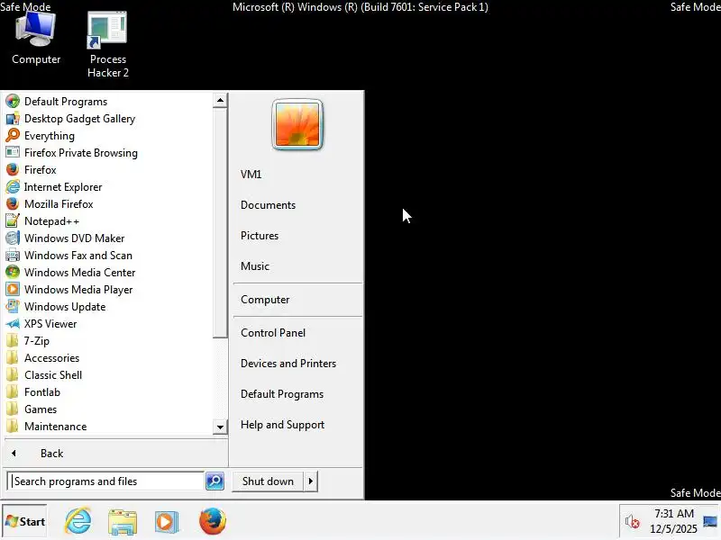Click the Firefox Private Browsing icon

pyautogui.click(x=13, y=152)
